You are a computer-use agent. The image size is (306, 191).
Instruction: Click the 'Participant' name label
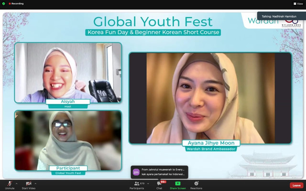tap(68, 168)
